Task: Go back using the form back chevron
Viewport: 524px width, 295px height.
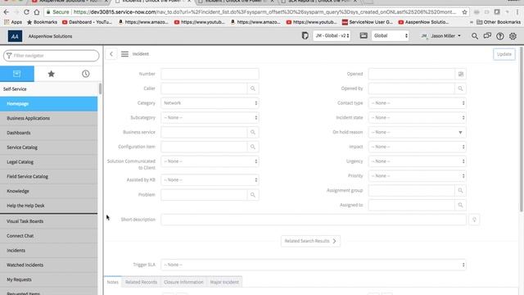Action: [111, 54]
